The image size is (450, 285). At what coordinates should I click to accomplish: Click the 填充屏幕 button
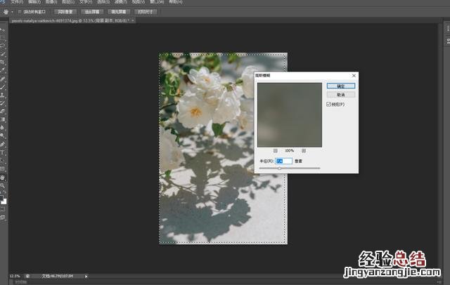(119, 12)
